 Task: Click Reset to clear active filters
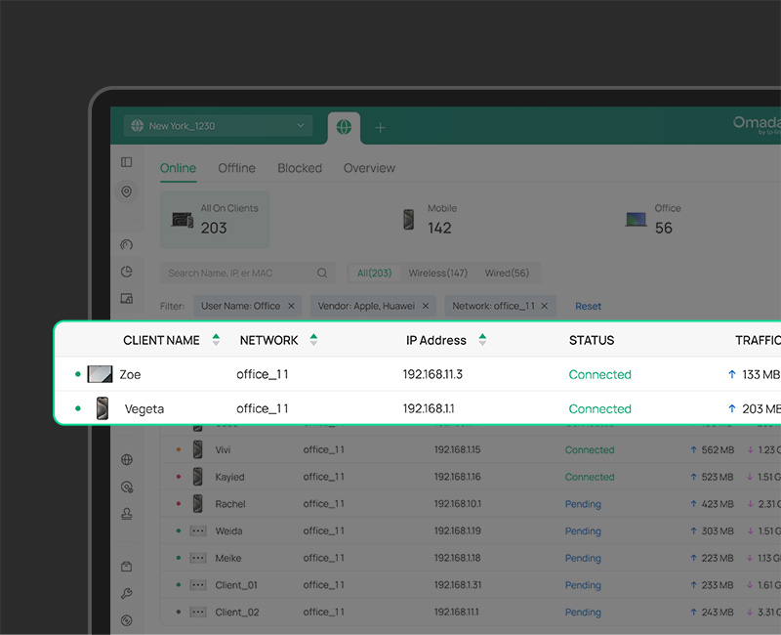[x=588, y=306]
